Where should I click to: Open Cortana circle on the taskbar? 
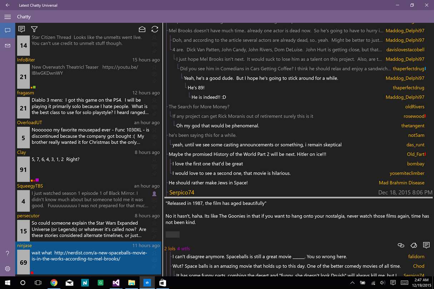click(23, 283)
